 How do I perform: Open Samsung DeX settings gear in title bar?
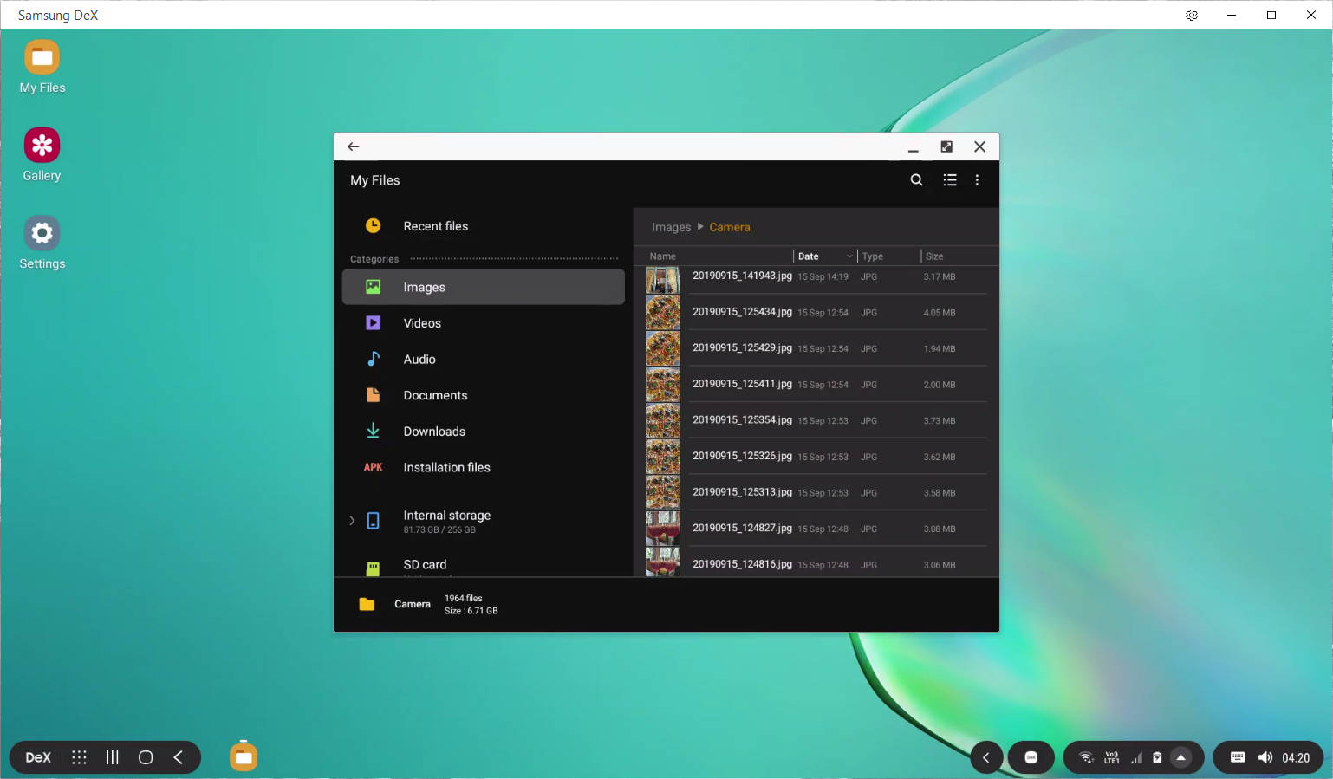tap(1192, 15)
